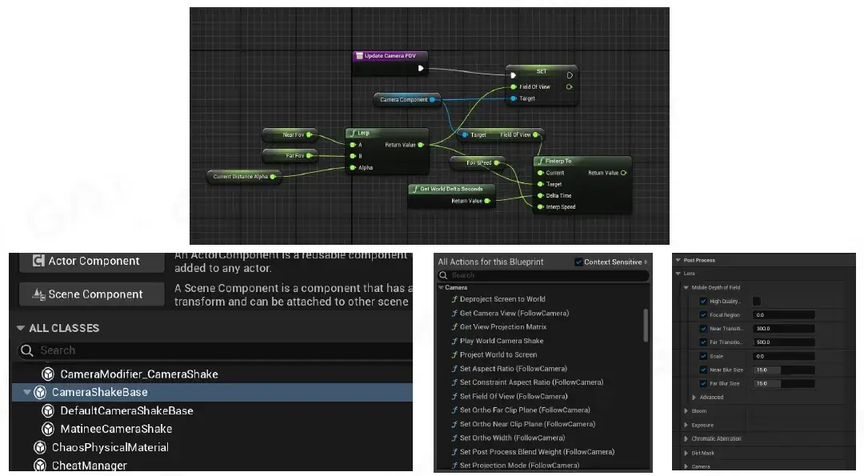Image resolution: width=864 pixels, height=476 pixels.
Task: Expand the Bloom section
Action: pos(686,411)
